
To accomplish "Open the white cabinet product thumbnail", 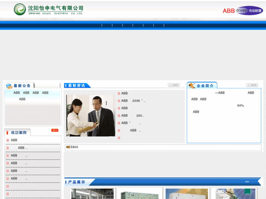I will click(x=187, y=194).
